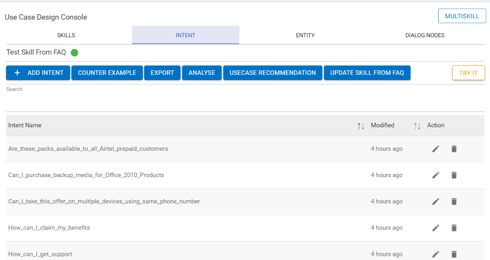
Task: Click Update Skill From FAQ
Action: [x=367, y=73]
